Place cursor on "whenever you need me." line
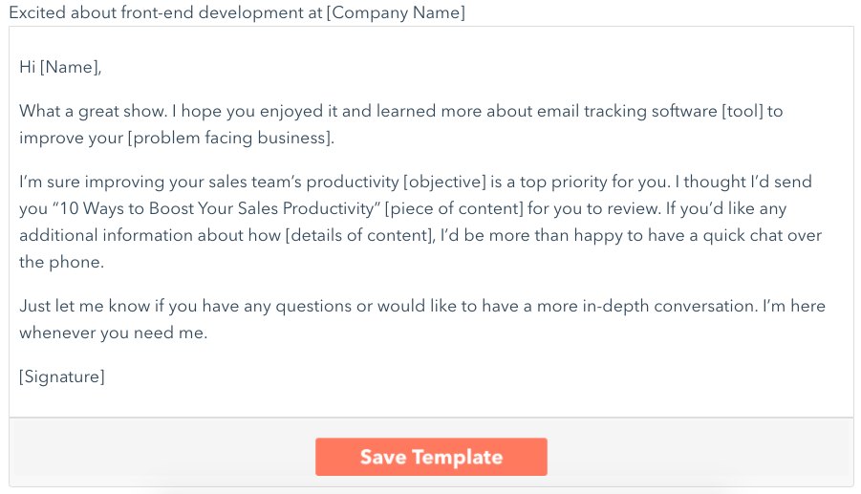Screen dimensions: 861x494 click(x=113, y=333)
